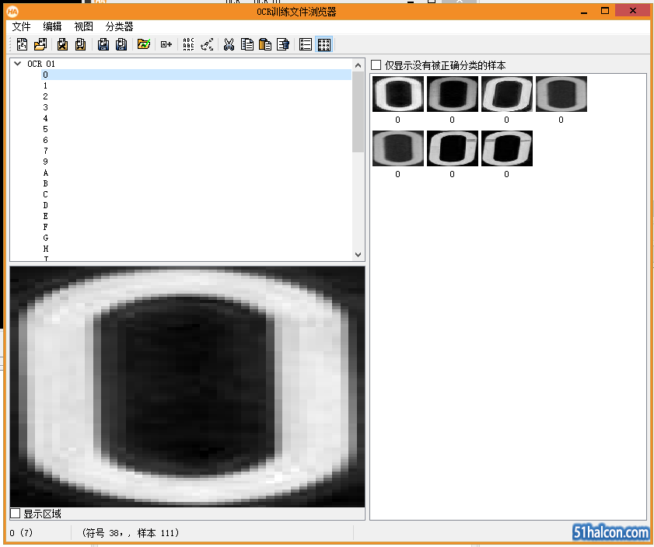Open the 视图 menu

click(x=83, y=26)
